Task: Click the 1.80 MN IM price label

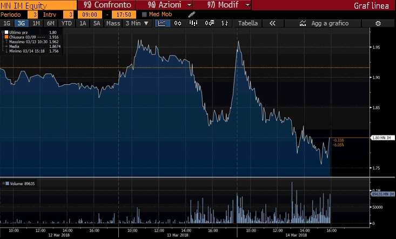Action: pyautogui.click(x=383, y=138)
